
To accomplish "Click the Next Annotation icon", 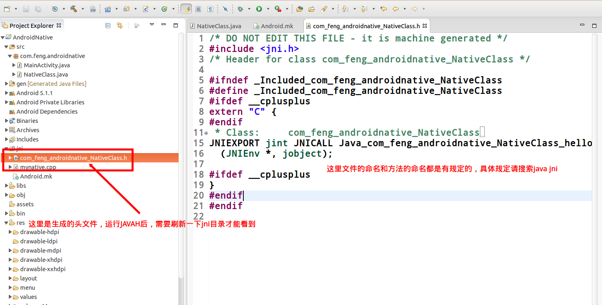I will [x=345, y=8].
